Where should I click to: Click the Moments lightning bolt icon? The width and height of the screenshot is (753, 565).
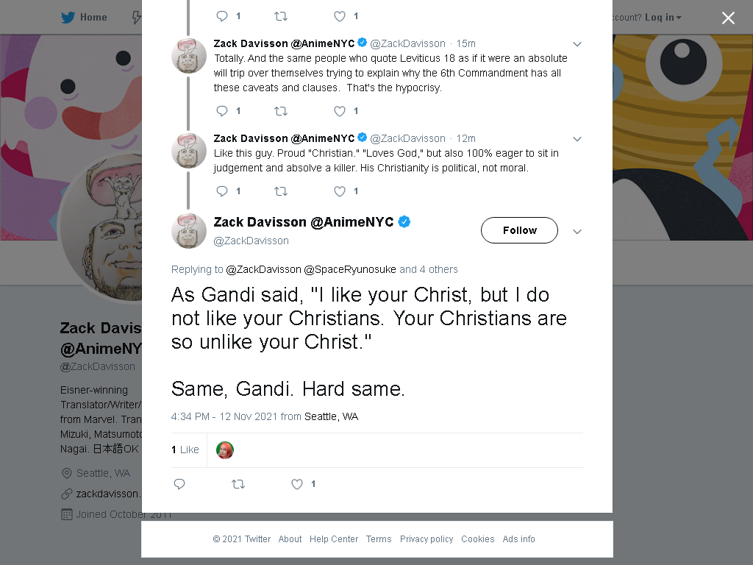[137, 18]
